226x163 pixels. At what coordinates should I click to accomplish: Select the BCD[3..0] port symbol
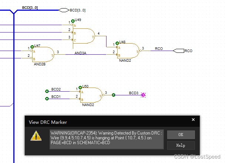64,10
